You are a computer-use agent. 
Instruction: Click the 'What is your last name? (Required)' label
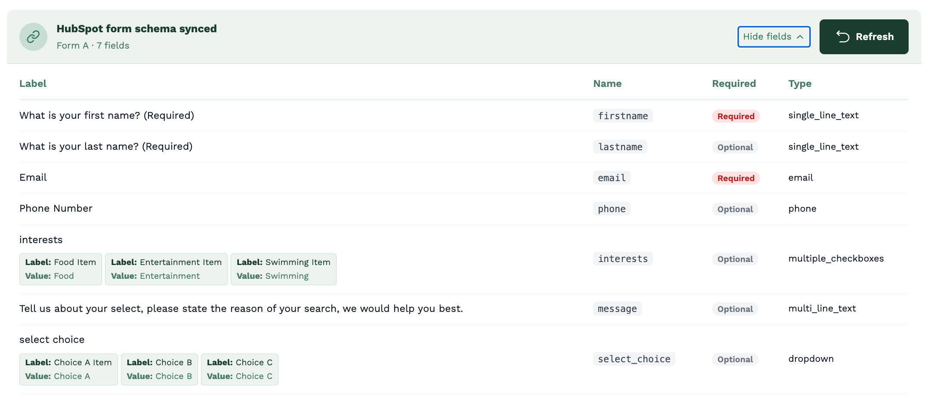[x=106, y=146]
